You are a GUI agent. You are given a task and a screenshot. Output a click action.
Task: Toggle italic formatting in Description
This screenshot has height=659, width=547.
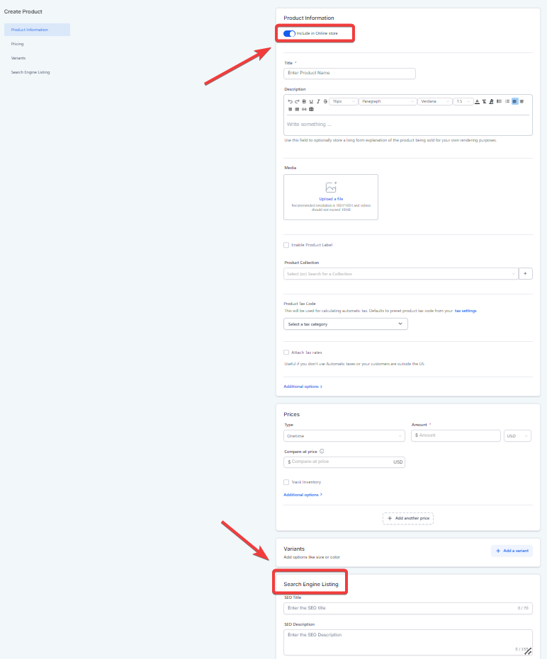(x=318, y=101)
